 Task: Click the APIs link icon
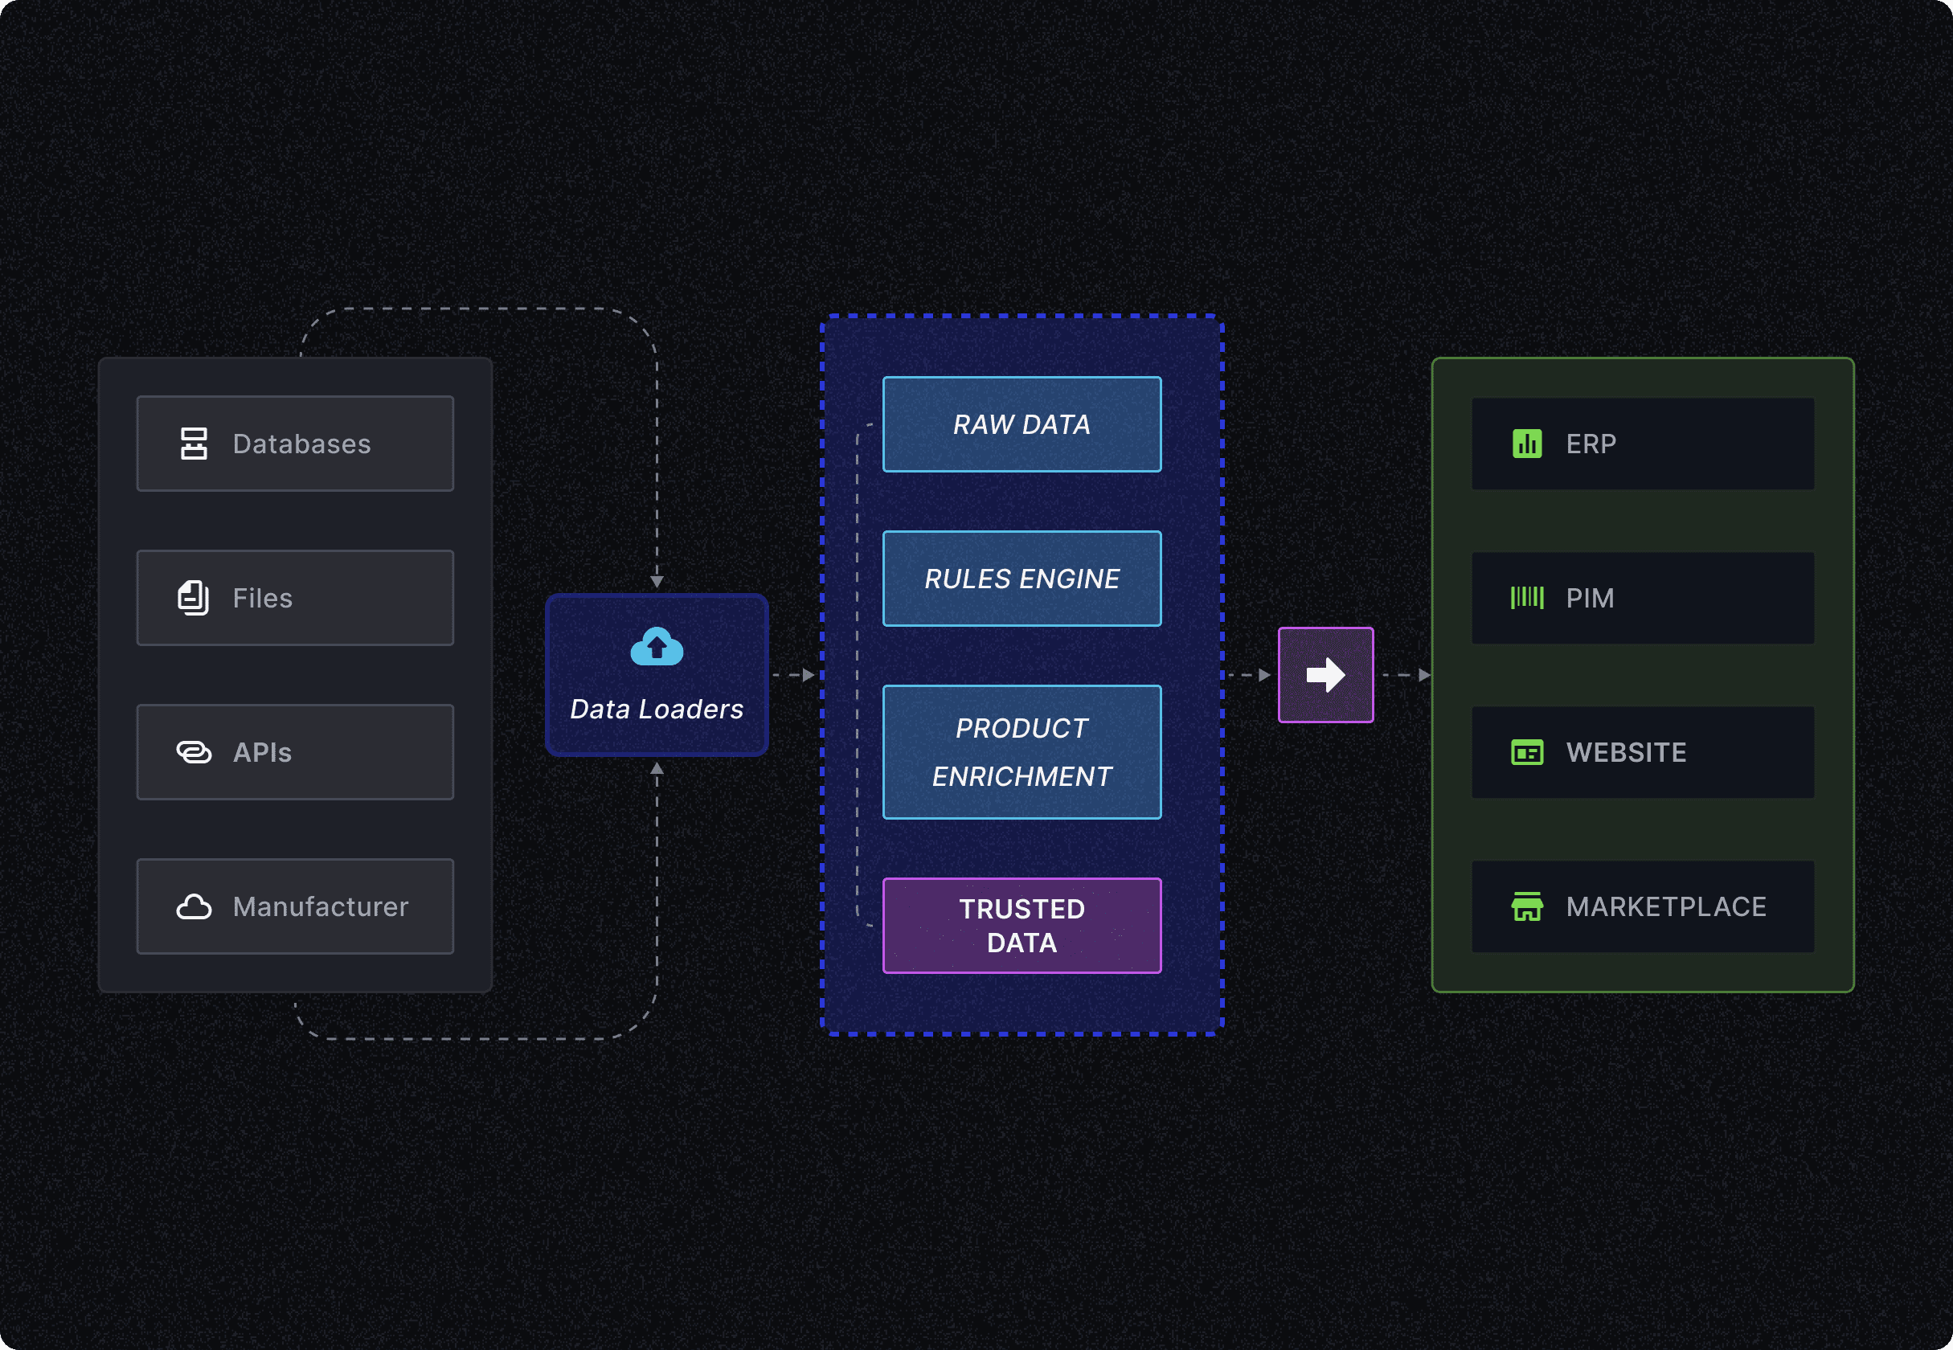pyautogui.click(x=194, y=752)
